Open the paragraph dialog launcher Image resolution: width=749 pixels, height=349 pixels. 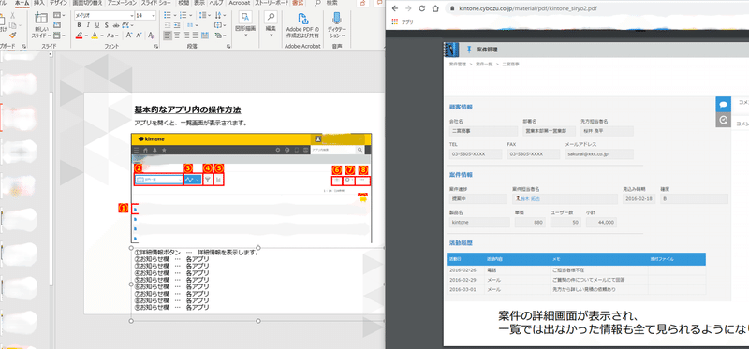[x=228, y=46]
